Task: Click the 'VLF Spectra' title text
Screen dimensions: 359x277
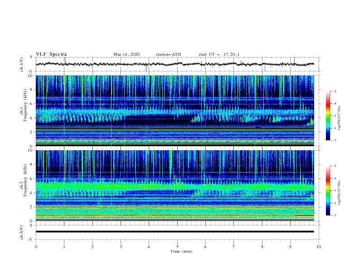Action: [51, 54]
